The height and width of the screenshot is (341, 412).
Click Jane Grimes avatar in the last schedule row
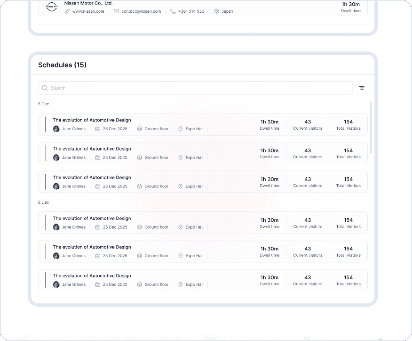56,284
